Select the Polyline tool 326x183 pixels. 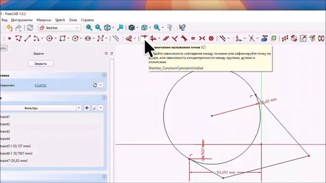point(18,39)
